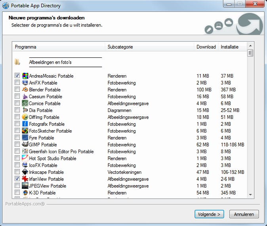Screen dimensions: 267x226
Task: Click the Volgende > button
Action: (209, 214)
